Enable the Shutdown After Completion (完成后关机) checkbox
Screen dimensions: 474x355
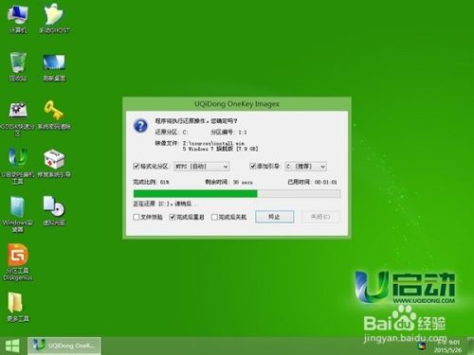tap(214, 217)
